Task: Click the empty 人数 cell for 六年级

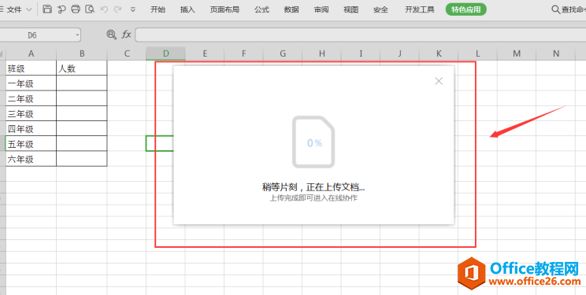Action: pos(82,159)
